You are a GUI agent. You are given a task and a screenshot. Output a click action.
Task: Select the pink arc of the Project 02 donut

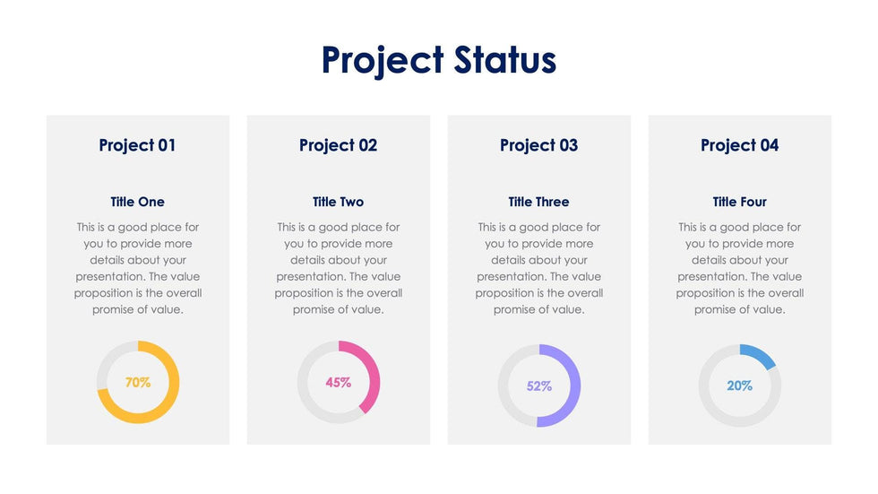click(374, 377)
